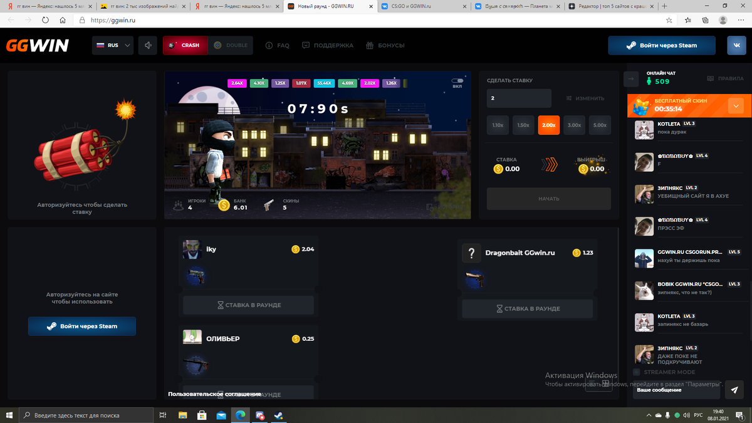Image resolution: width=752 pixels, height=423 pixels.
Task: Click header Войти через Steam button
Action: pyautogui.click(x=662, y=46)
